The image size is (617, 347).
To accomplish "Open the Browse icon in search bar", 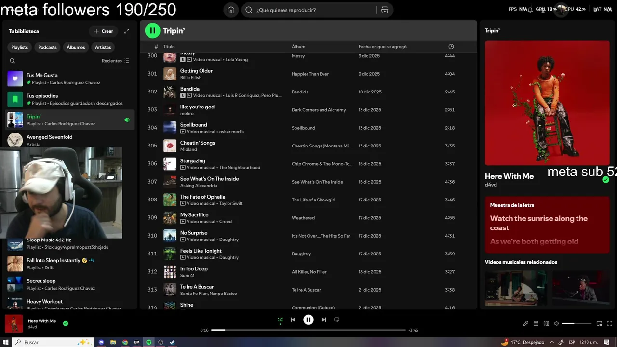I will [x=384, y=10].
